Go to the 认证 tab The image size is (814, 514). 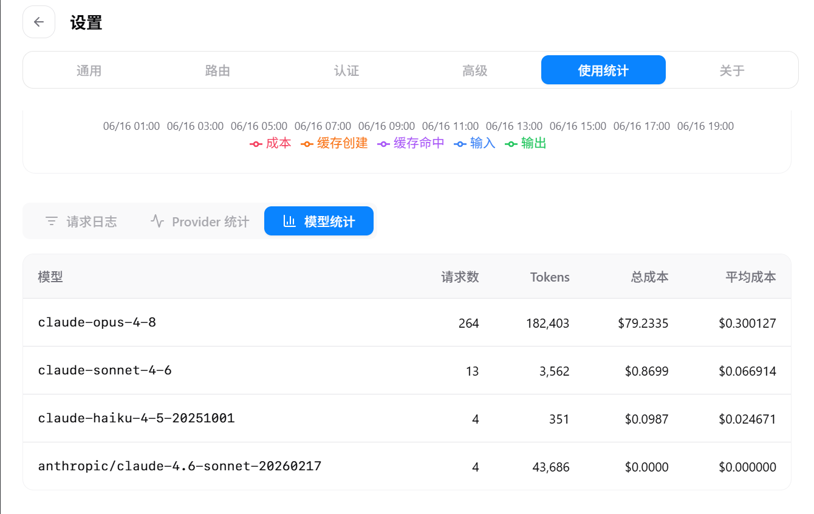pos(346,70)
